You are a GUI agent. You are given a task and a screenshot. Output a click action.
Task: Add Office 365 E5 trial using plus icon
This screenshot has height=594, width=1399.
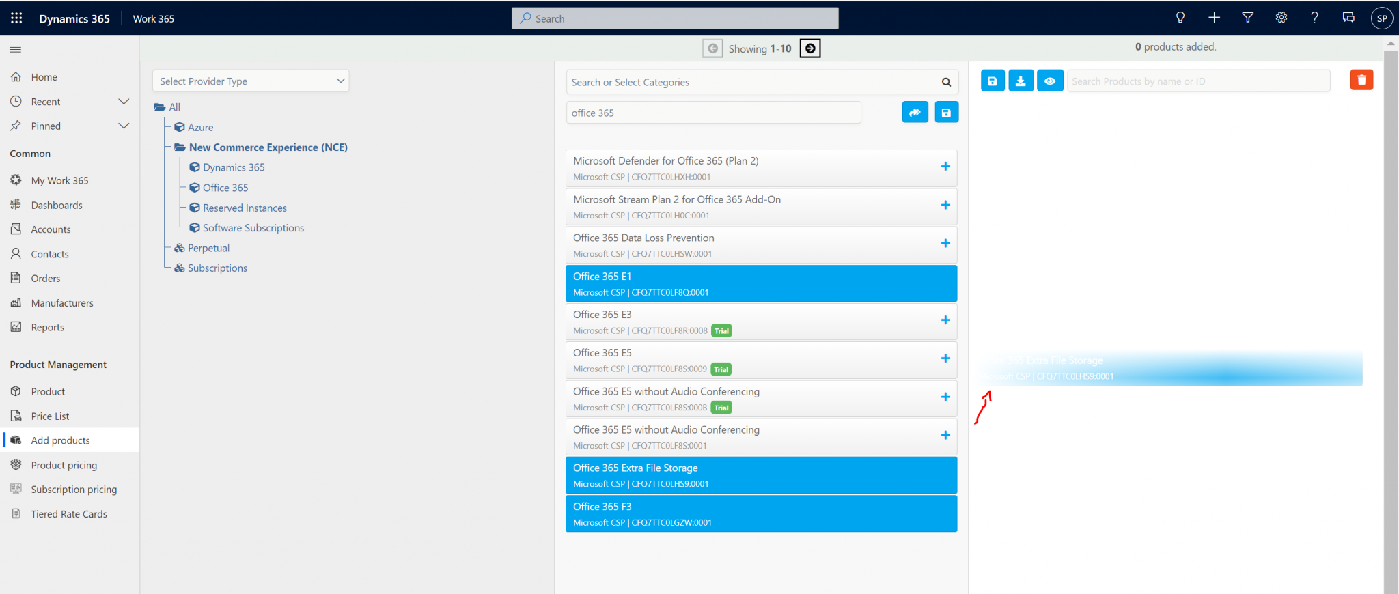(945, 358)
